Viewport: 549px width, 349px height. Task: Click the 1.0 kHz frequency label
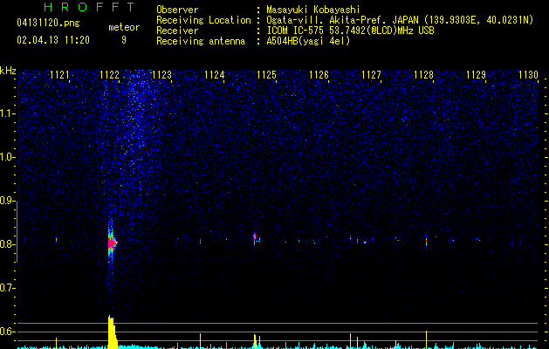[x=8, y=157]
